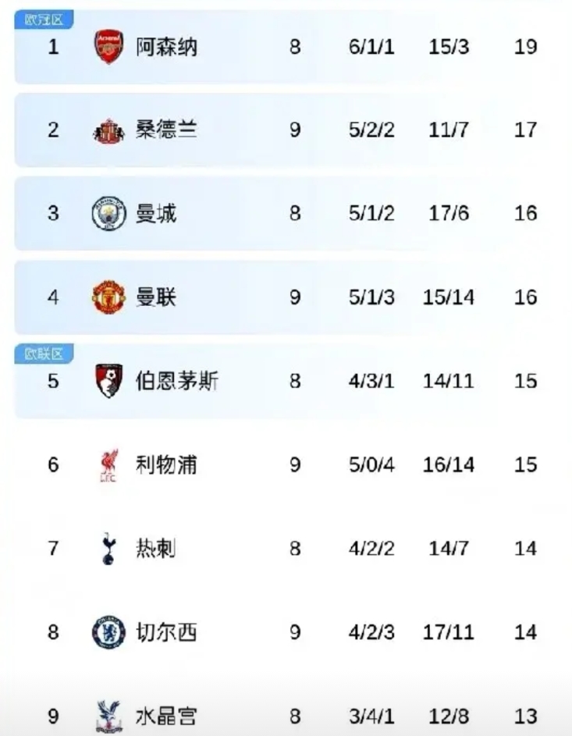The width and height of the screenshot is (572, 736).
Task: Open the 阿森纳 team name
Action: (166, 47)
